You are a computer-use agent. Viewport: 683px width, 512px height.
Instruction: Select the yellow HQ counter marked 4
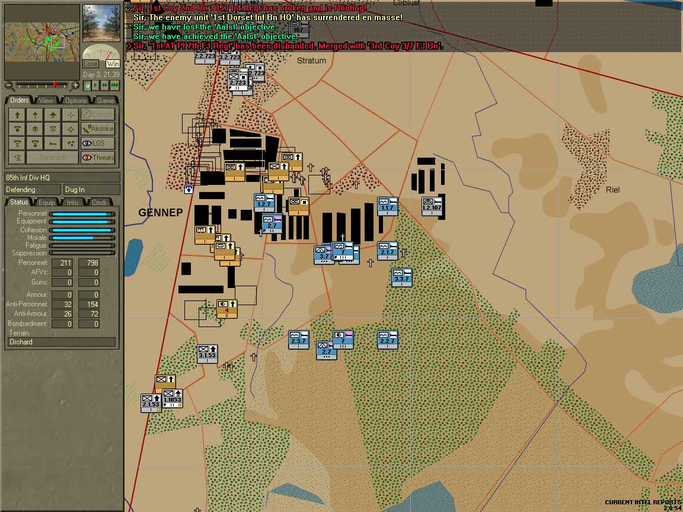tap(227, 309)
